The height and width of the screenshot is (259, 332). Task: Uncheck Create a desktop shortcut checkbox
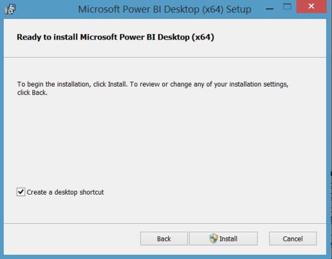pos(21,192)
